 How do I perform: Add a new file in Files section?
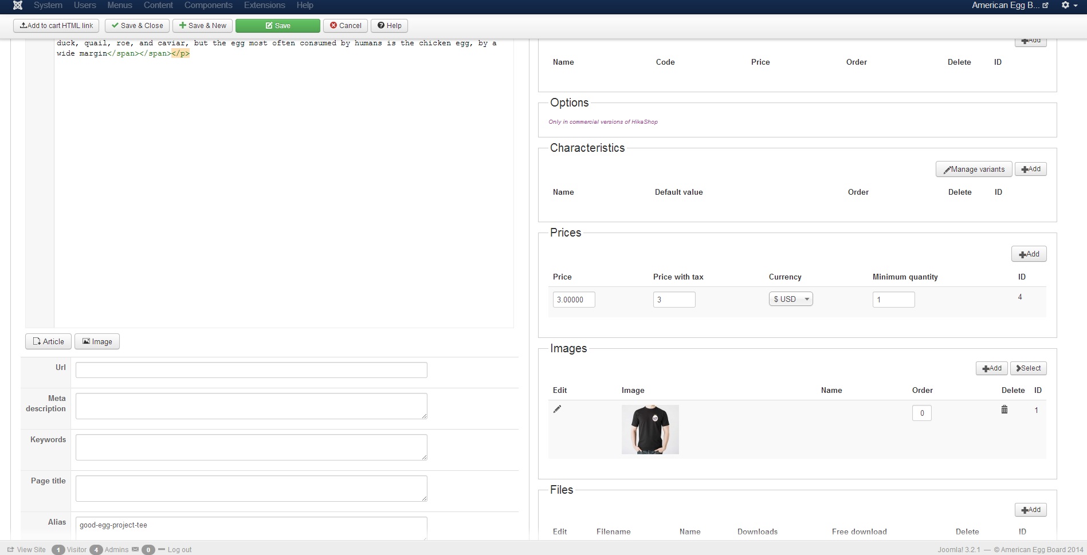tap(1031, 510)
